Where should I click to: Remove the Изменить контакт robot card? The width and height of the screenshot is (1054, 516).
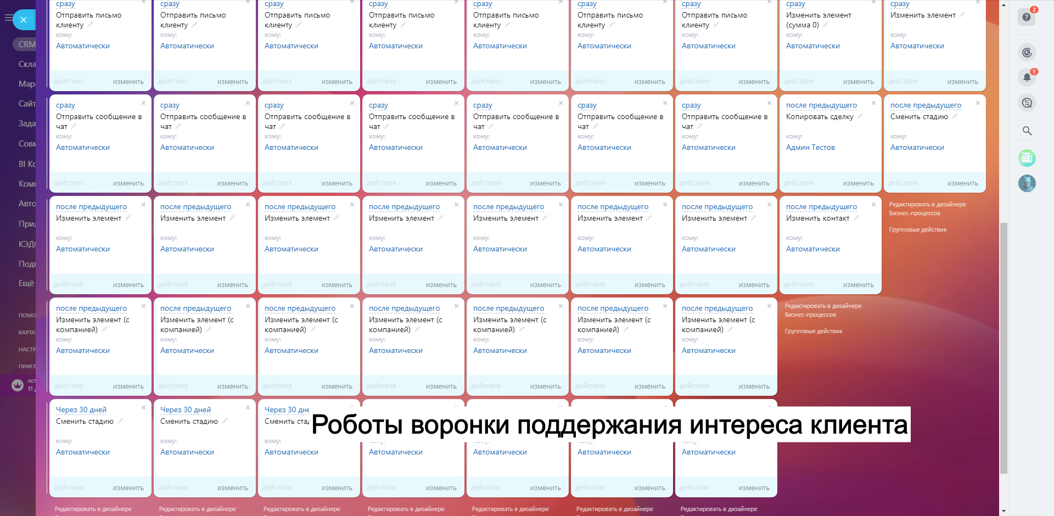click(x=873, y=205)
